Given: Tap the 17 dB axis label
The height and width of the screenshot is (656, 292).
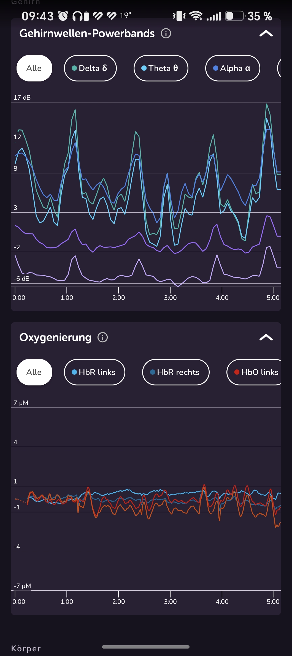Looking at the screenshot, I should (x=22, y=97).
